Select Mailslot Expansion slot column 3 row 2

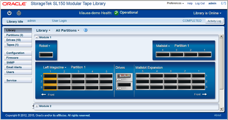click(170, 81)
